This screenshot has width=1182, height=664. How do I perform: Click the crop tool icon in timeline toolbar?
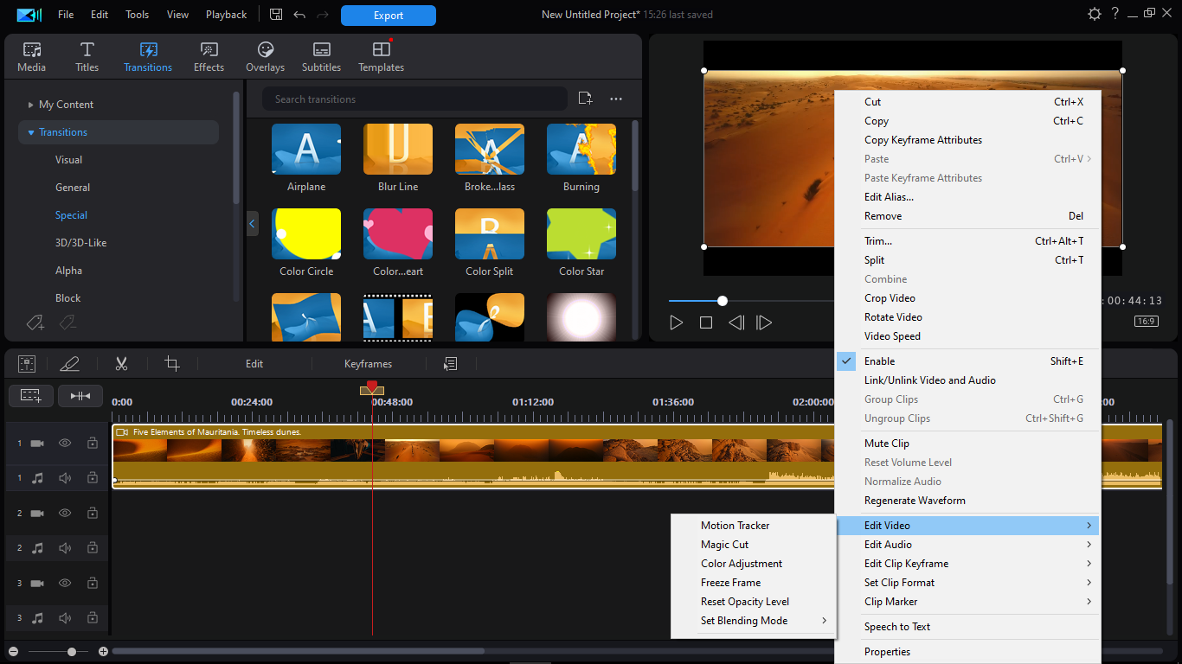[172, 364]
